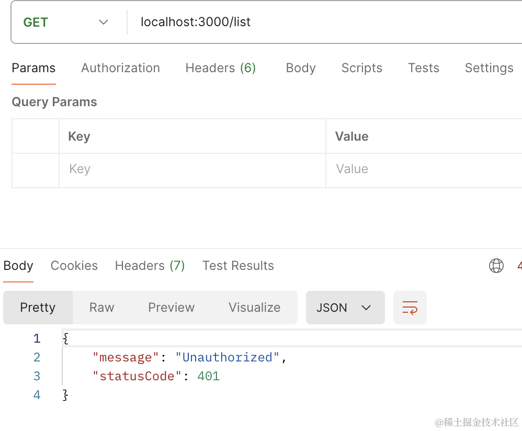The image size is (522, 431).
Task: Toggle the word wrap icon
Action: pyautogui.click(x=410, y=308)
